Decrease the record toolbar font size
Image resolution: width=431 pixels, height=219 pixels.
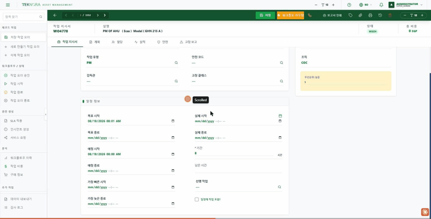(405, 15)
